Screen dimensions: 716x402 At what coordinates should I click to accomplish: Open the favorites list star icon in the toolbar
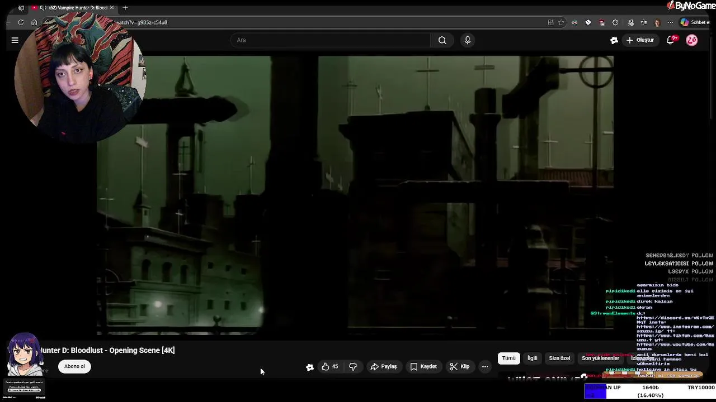tap(643, 22)
